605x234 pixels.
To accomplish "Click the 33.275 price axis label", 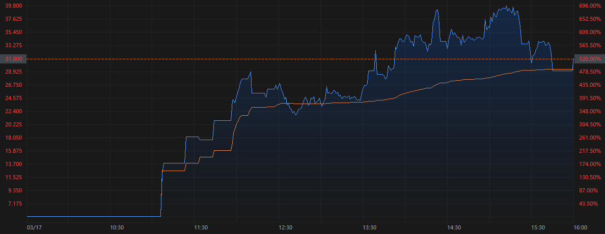I will coord(14,45).
